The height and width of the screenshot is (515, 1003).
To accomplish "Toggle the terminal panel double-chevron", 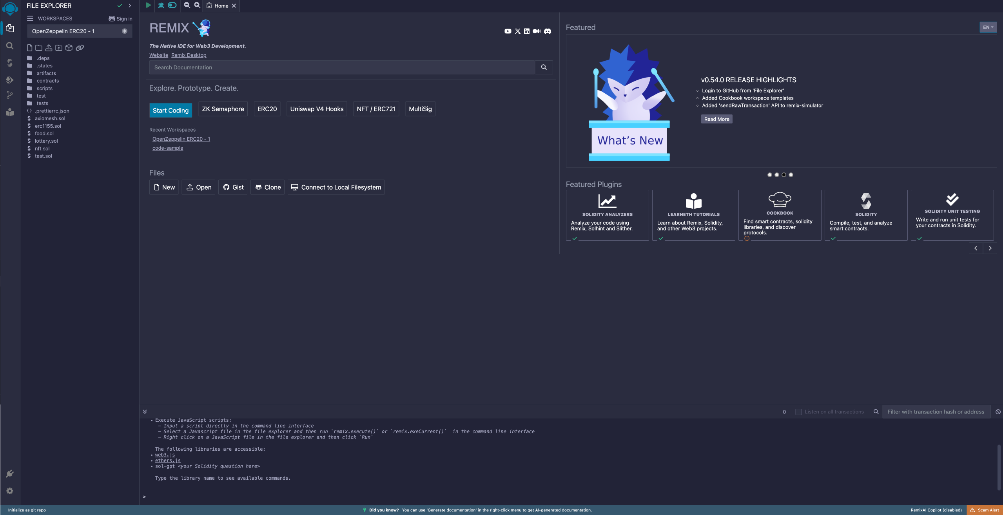I will click(x=145, y=412).
